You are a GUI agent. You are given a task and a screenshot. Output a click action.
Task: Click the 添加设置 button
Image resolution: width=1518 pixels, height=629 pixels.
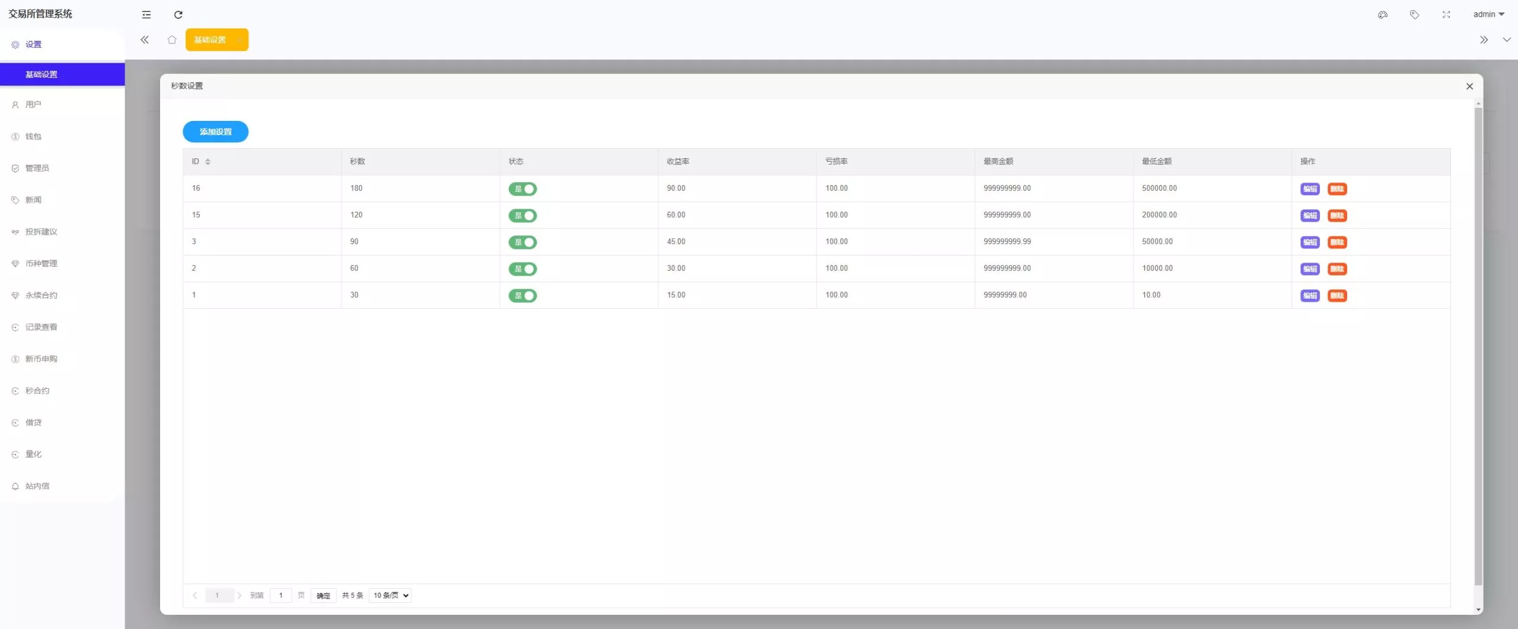pyautogui.click(x=215, y=132)
